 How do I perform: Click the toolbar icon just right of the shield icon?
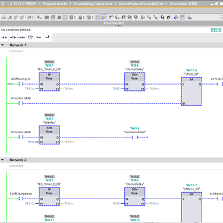[x=143, y=17]
